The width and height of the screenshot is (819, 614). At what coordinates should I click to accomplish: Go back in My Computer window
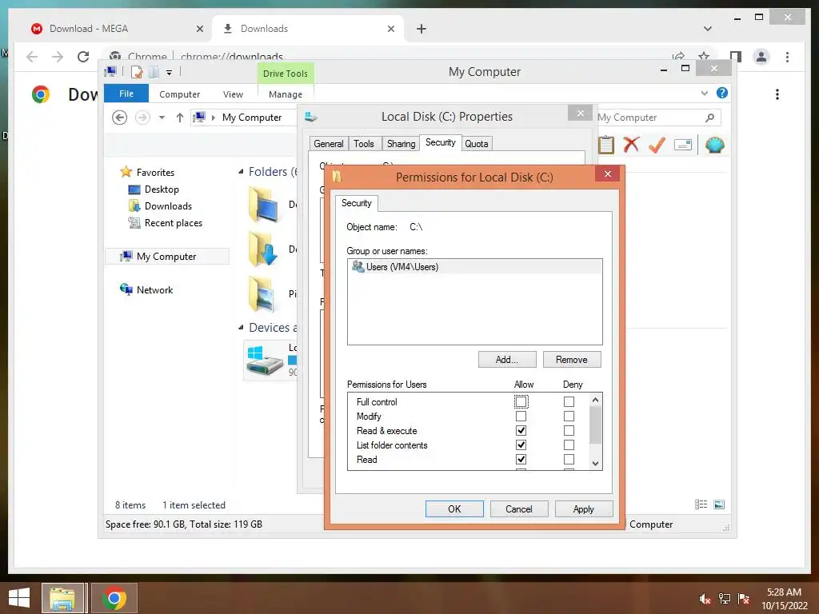(x=120, y=118)
